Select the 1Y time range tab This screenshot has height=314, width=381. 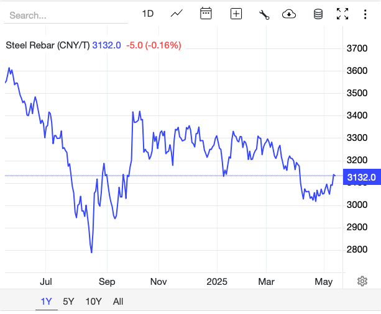click(x=47, y=302)
